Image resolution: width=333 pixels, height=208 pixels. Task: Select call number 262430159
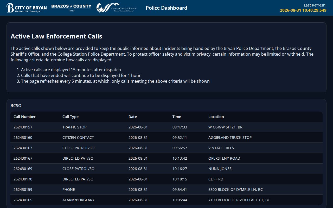(23, 190)
